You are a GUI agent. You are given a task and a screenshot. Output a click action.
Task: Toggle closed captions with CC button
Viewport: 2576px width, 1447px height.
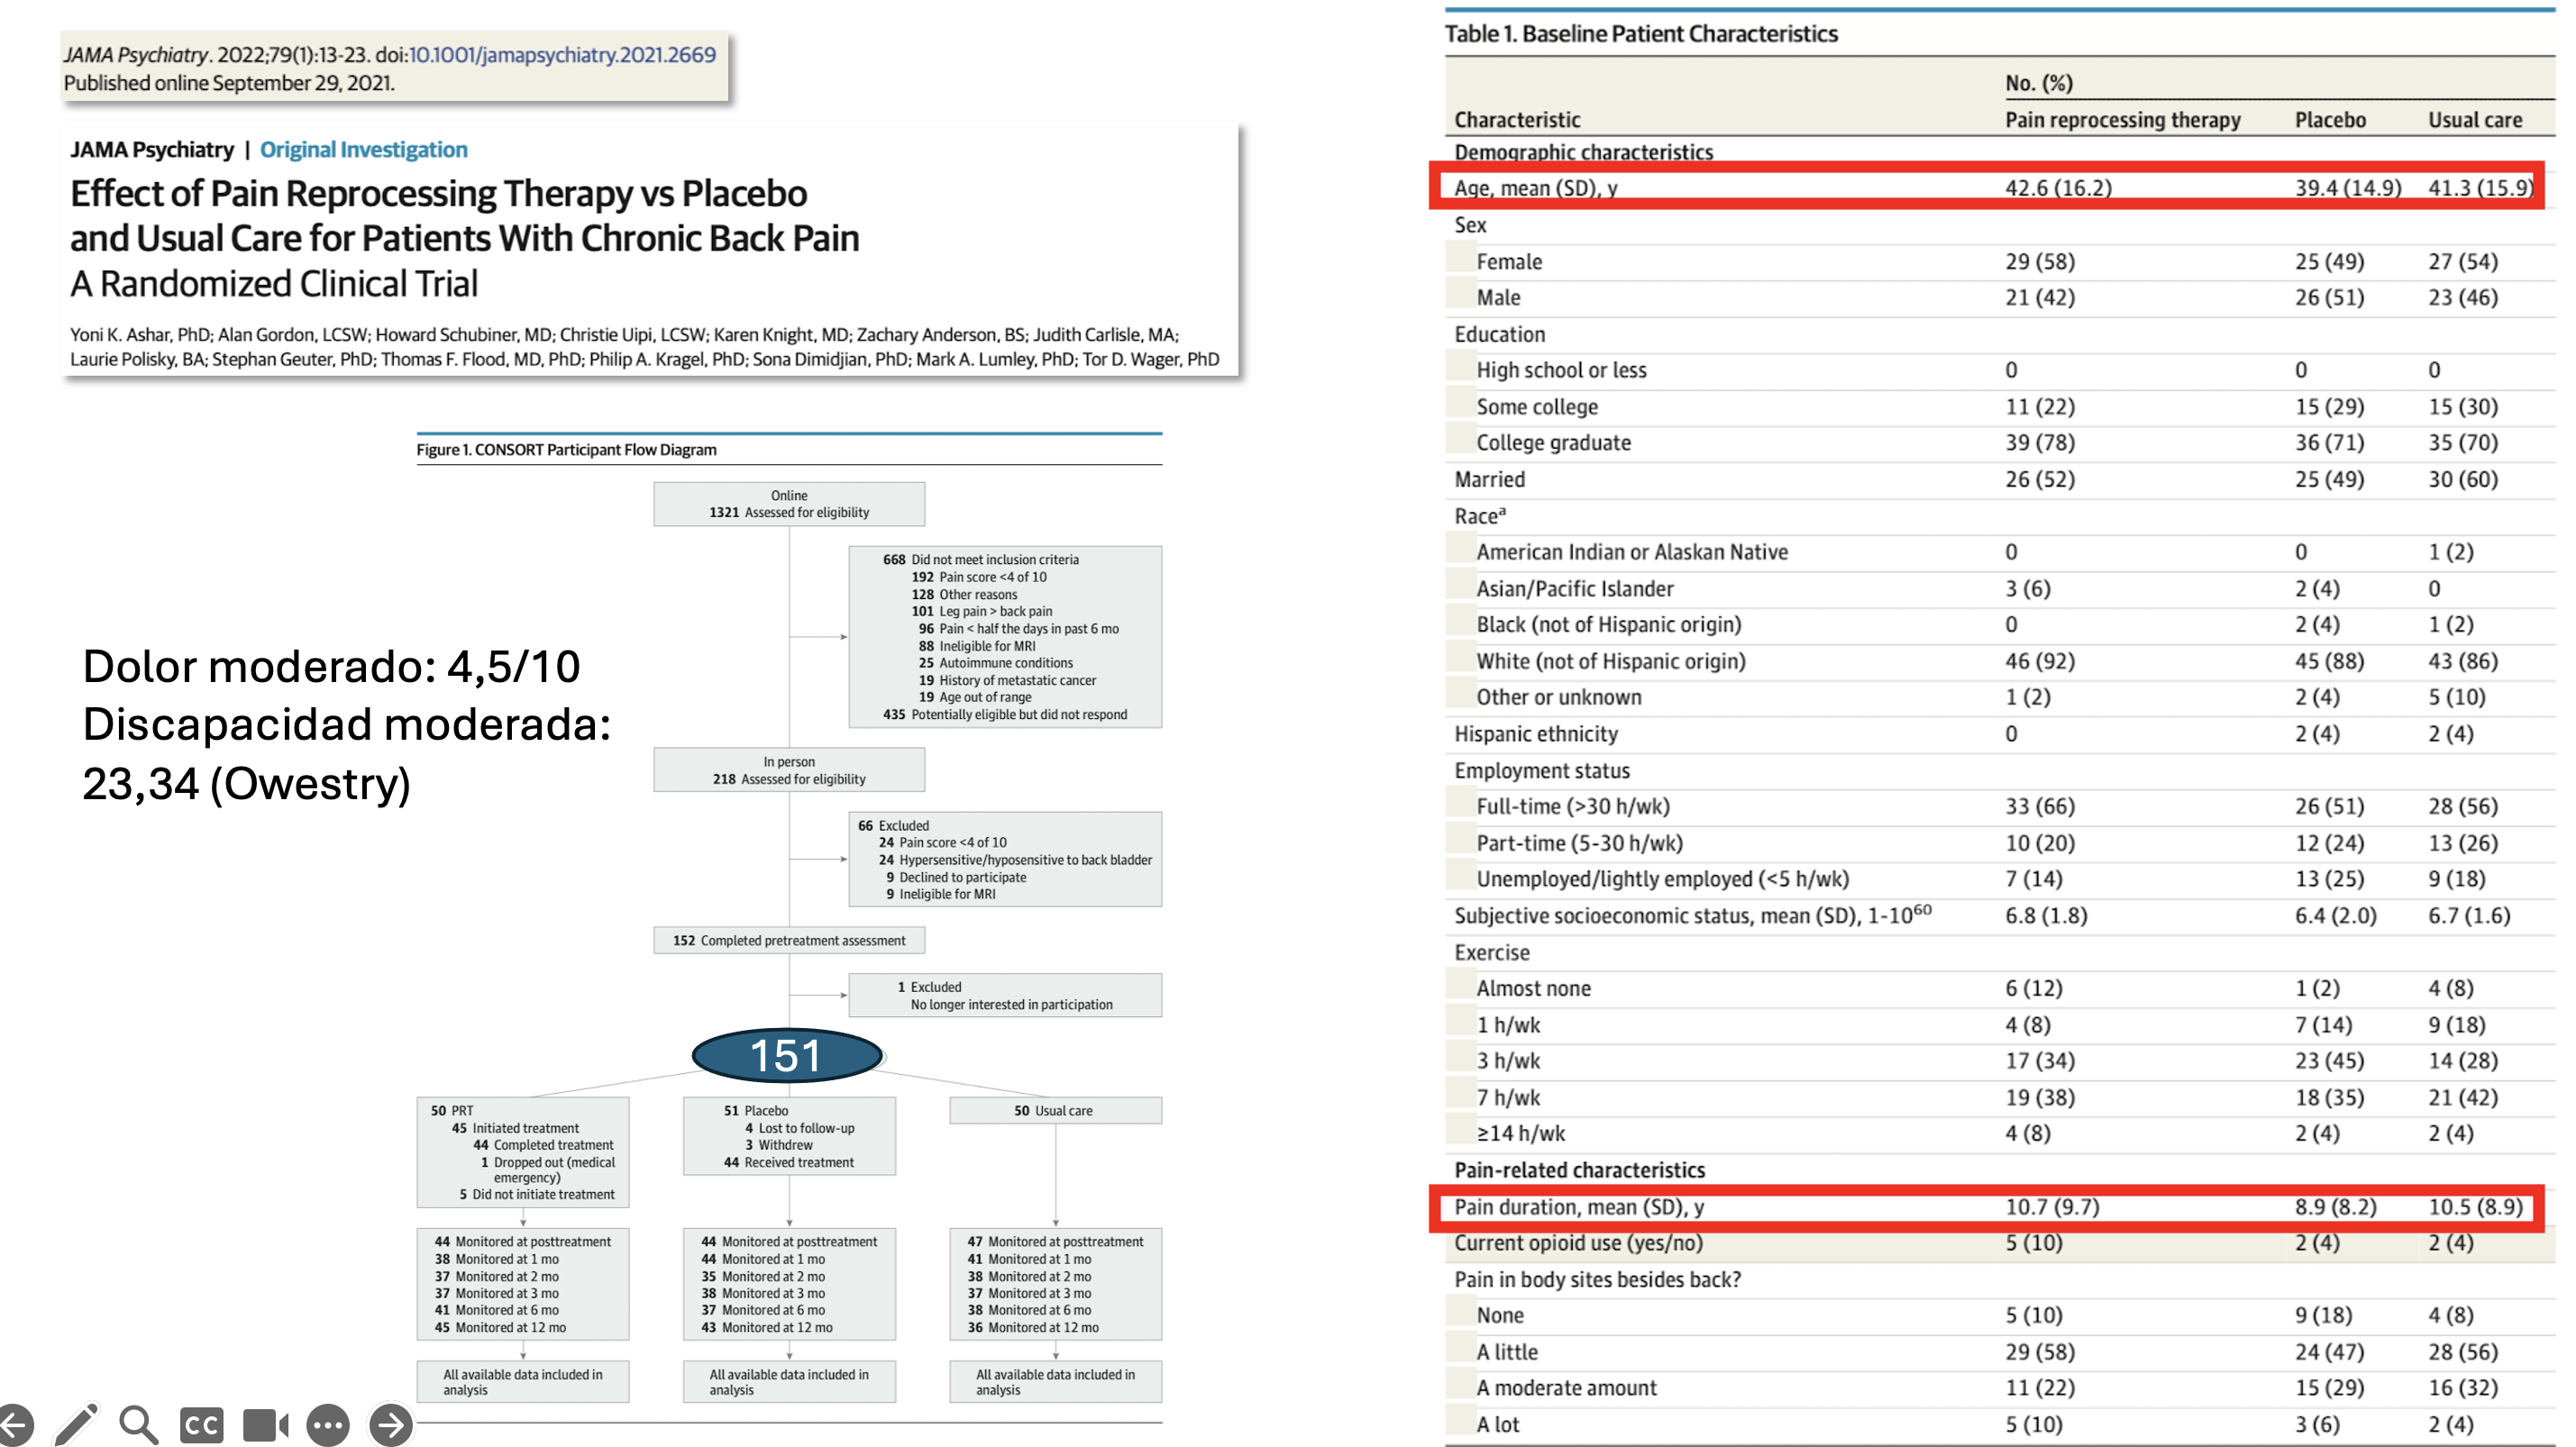[201, 1426]
